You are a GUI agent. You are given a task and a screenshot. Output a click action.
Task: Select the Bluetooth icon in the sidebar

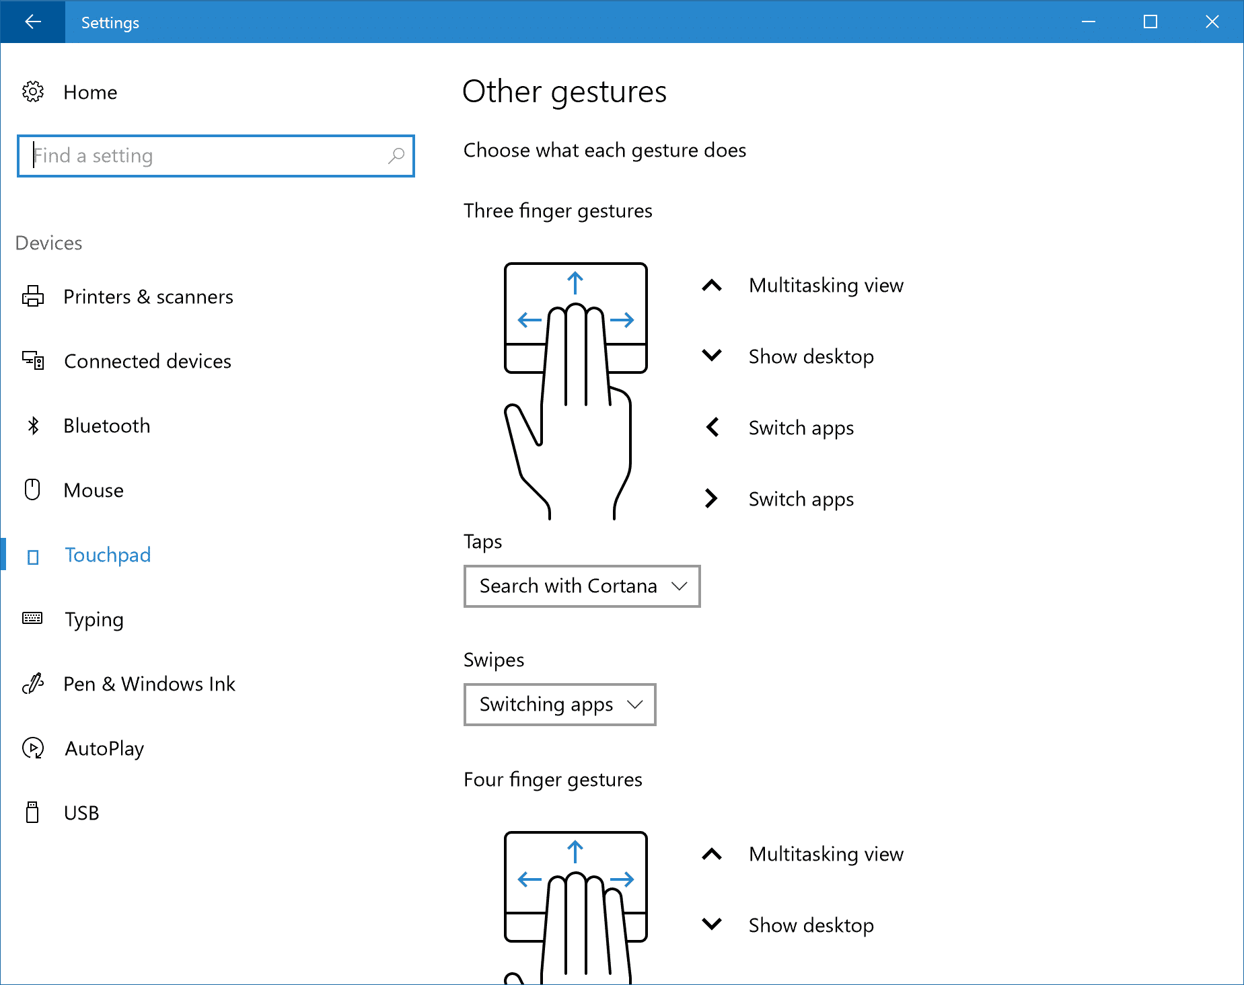tap(33, 425)
